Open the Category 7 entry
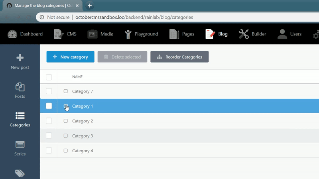This screenshot has width=319, height=179. 83,91
